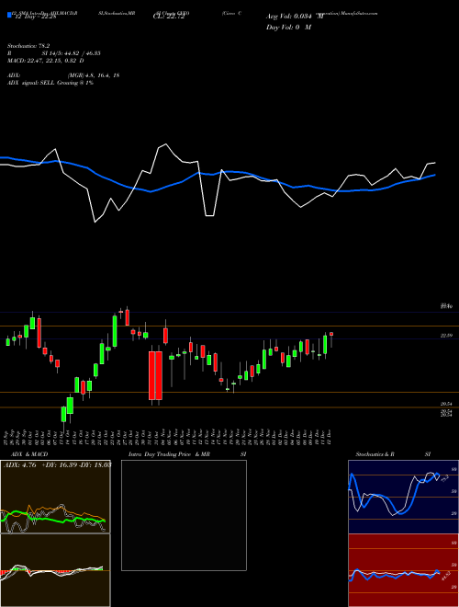Image resolution: width=459 pixels, height=607 pixels.
Task: Select the '12 Day = 22.28' moving average label
Action: coord(35,17)
